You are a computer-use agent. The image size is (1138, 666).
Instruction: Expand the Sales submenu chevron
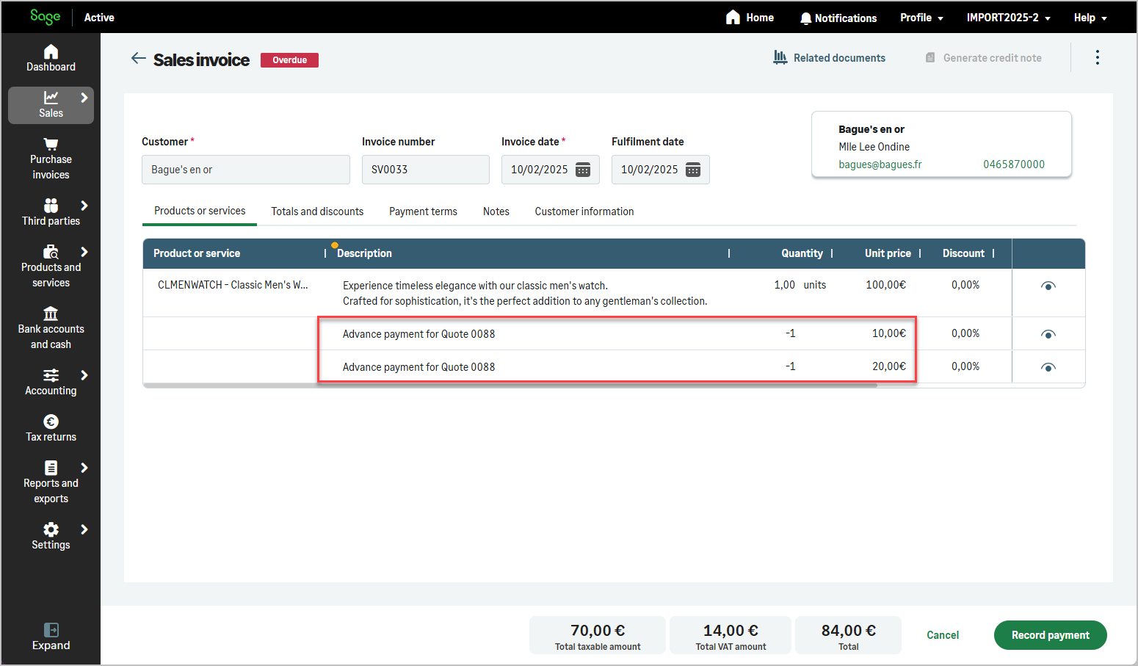(84, 97)
